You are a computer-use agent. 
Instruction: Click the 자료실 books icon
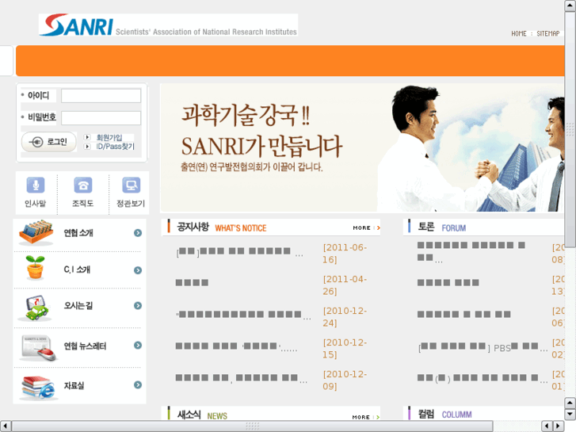click(x=38, y=387)
